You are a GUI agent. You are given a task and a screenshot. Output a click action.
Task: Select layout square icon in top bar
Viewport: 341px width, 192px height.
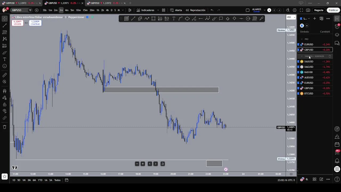click(x=247, y=10)
